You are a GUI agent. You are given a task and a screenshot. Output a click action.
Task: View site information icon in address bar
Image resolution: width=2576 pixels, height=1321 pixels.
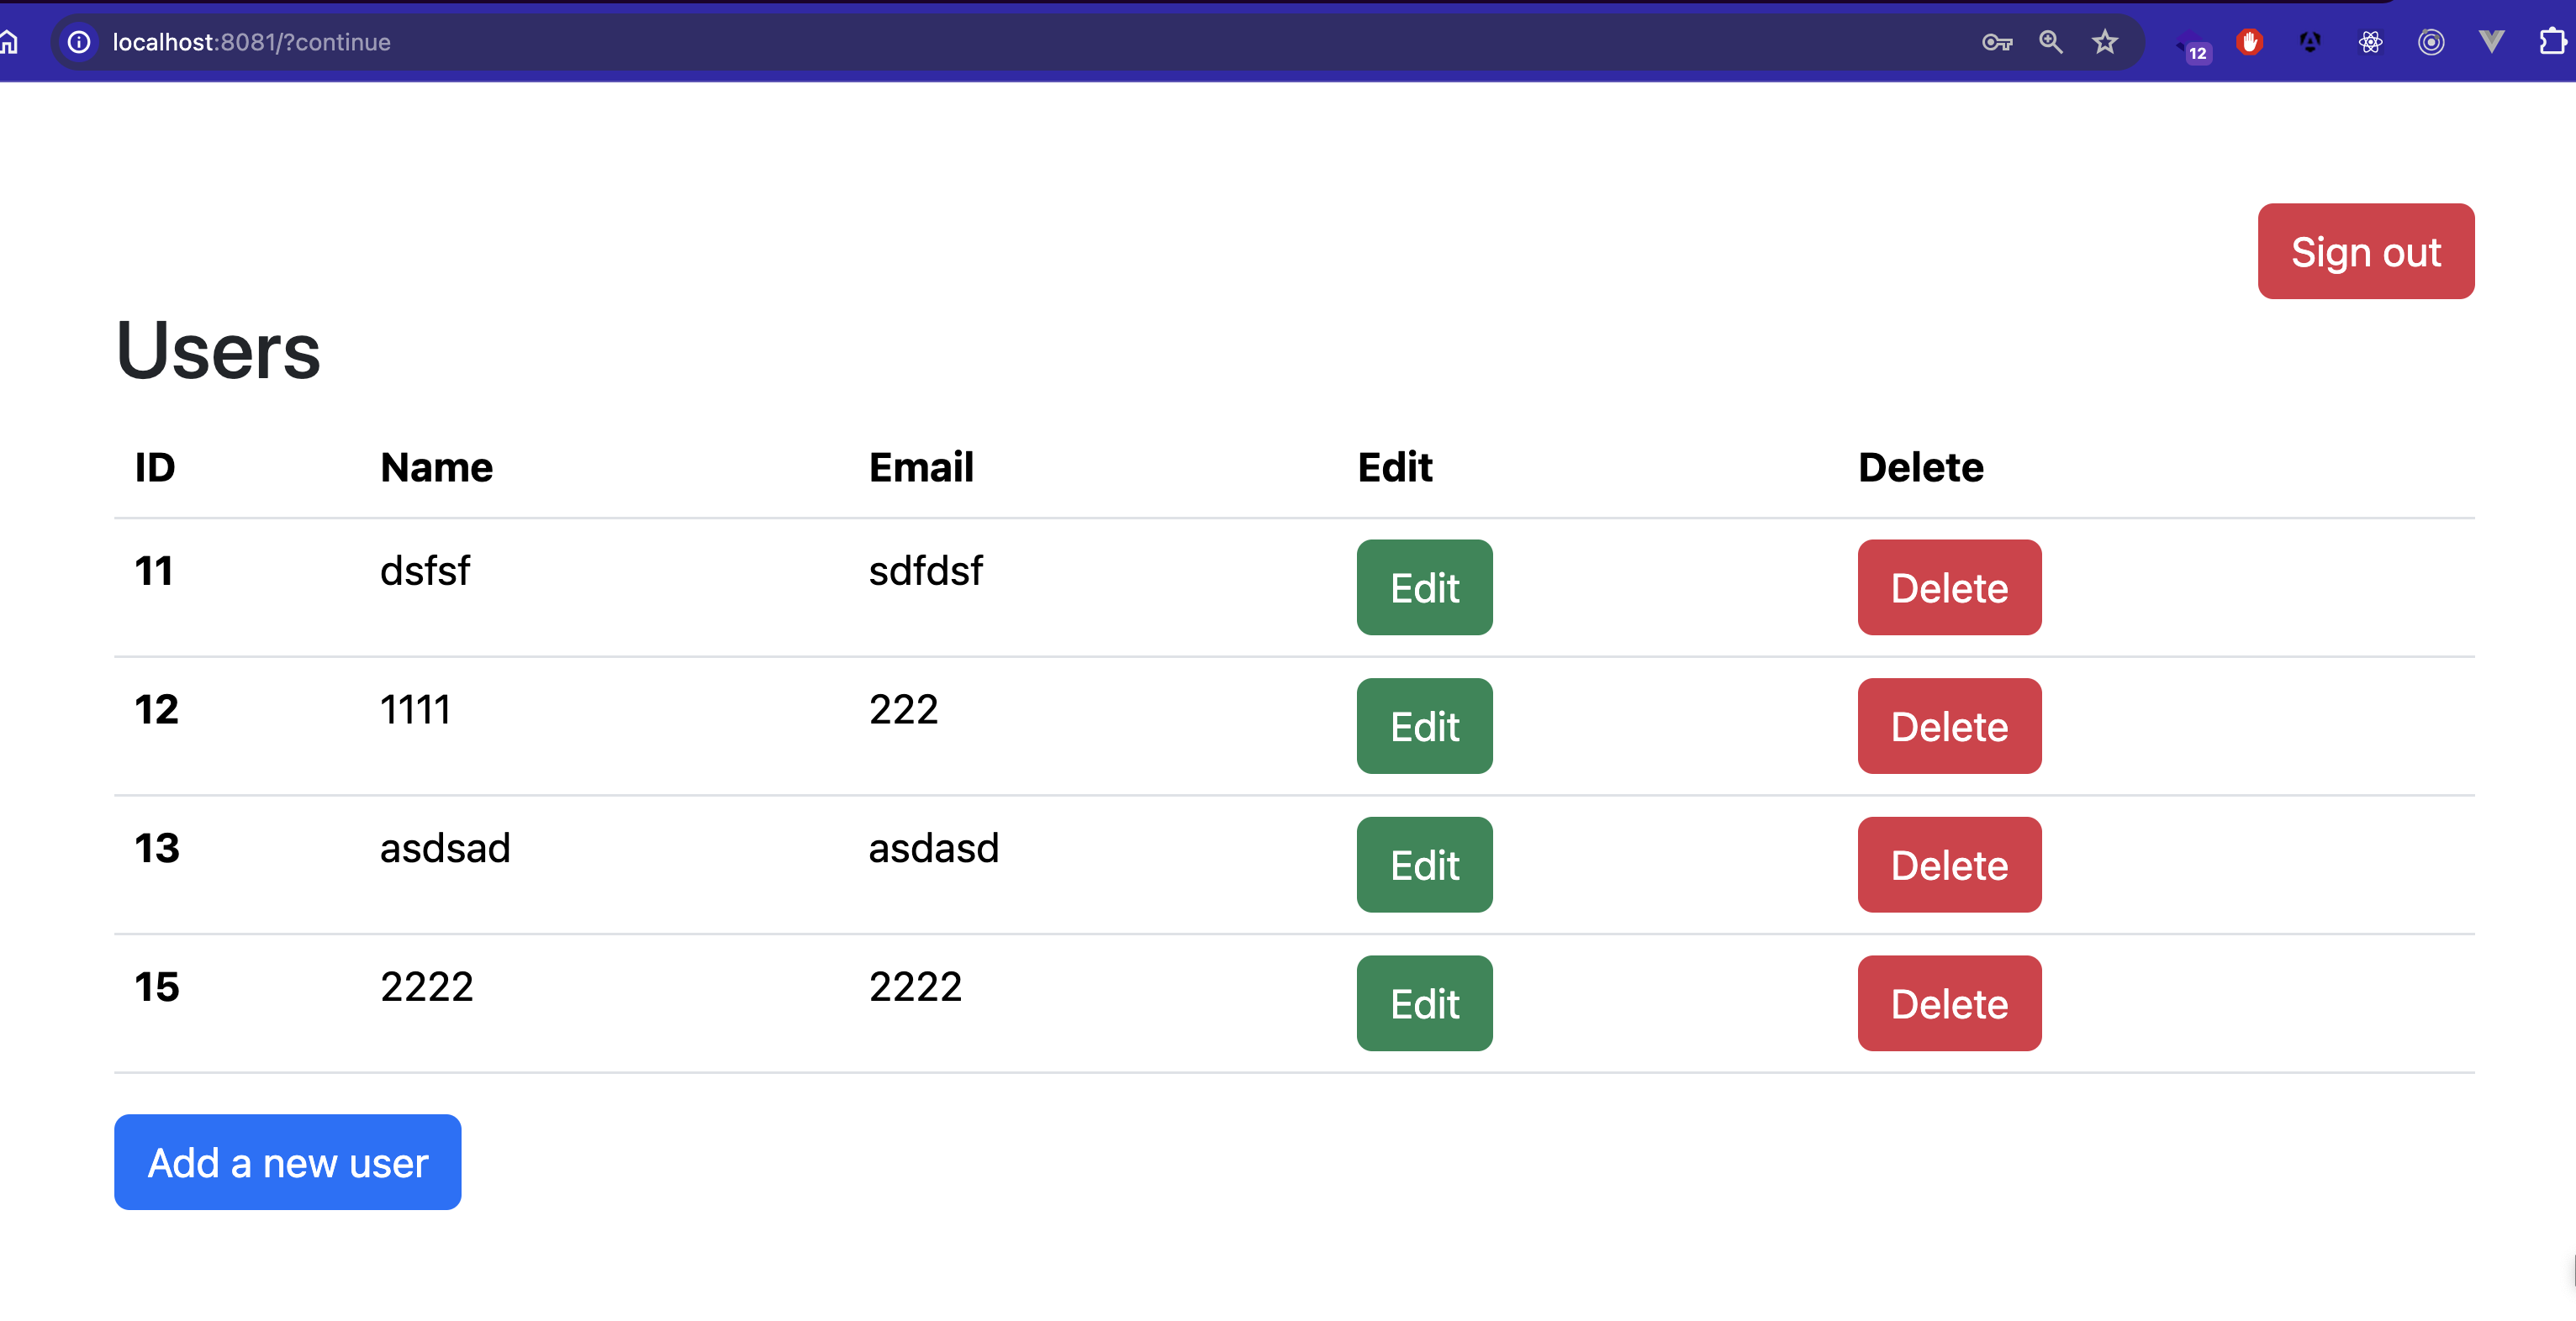(79, 42)
